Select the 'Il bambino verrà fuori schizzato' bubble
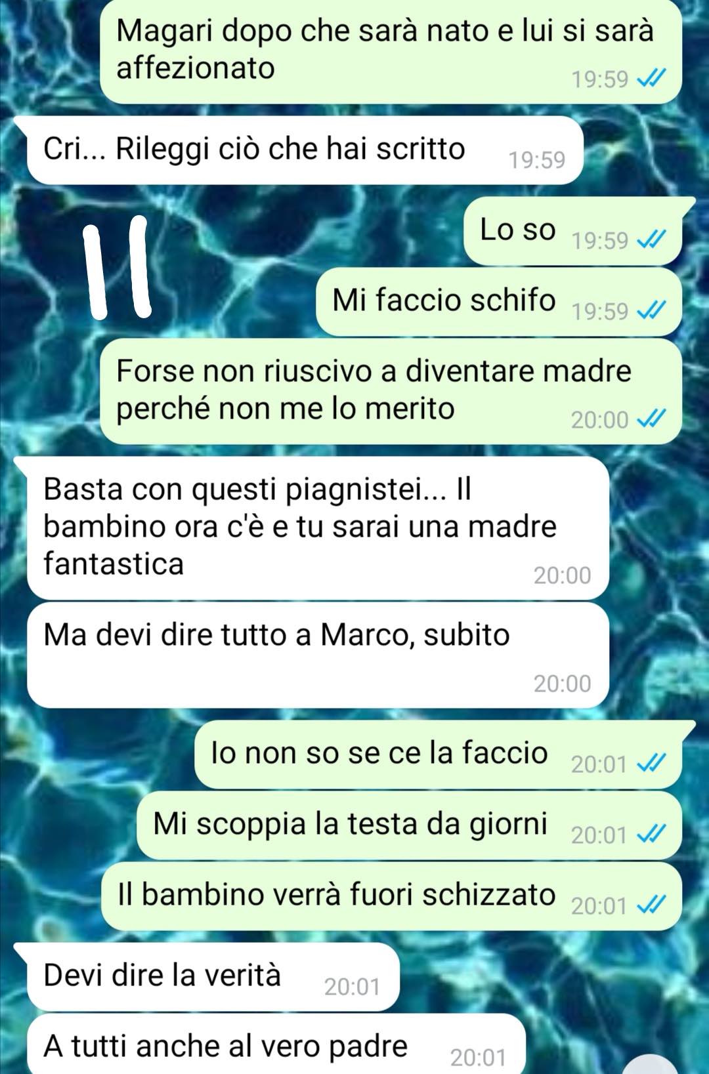 point(392,896)
